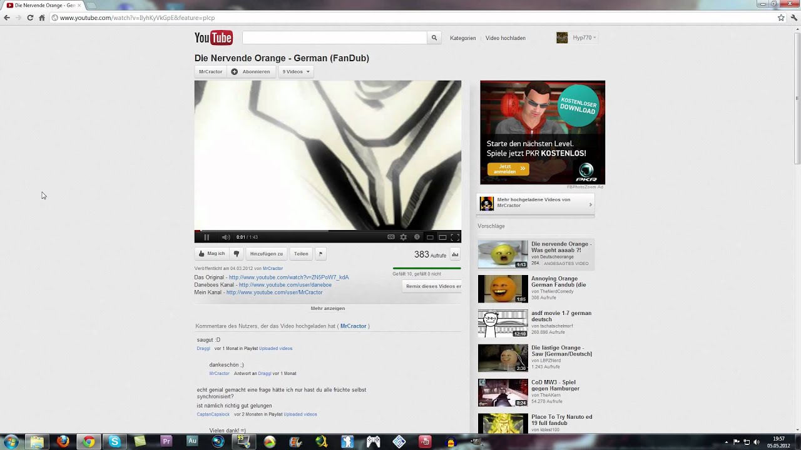801x450 pixels.
Task: Open the Das Original video link
Action: click(x=288, y=277)
